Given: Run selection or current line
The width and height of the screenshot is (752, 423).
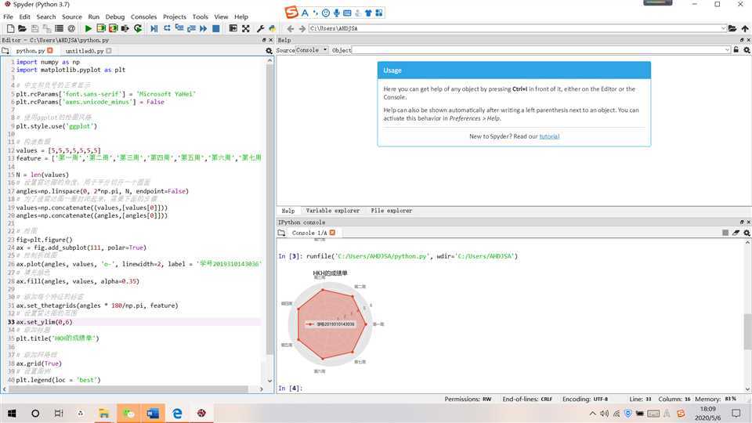Looking at the screenshot, I should click(x=125, y=29).
